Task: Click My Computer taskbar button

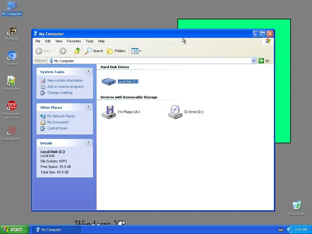Action: click(x=56, y=230)
